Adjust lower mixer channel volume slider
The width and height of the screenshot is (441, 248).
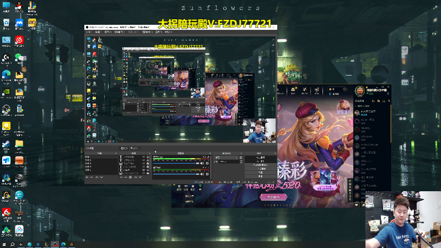[176, 174]
